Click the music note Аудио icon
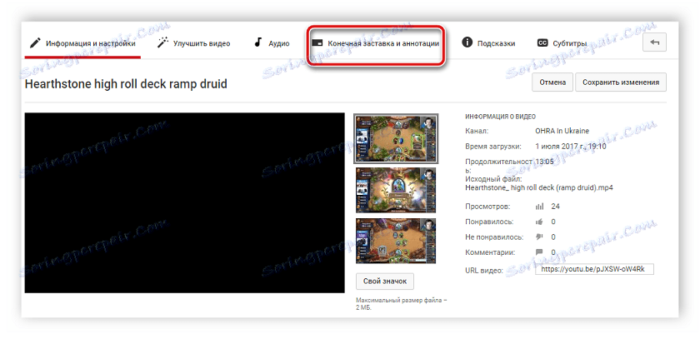700x339 pixels. 257,42
